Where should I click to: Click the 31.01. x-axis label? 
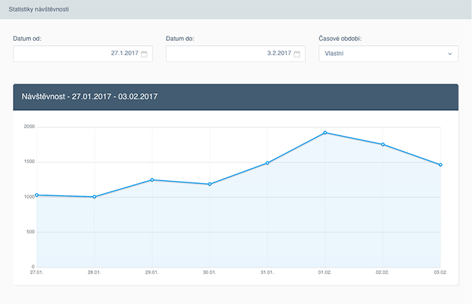pyautogui.click(x=267, y=273)
